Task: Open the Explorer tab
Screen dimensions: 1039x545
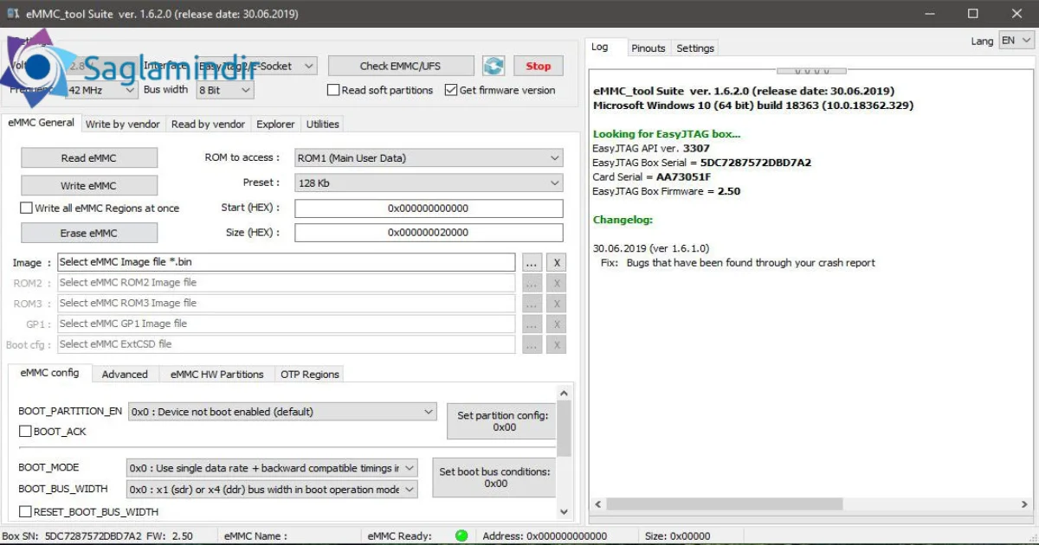Action: click(x=275, y=124)
